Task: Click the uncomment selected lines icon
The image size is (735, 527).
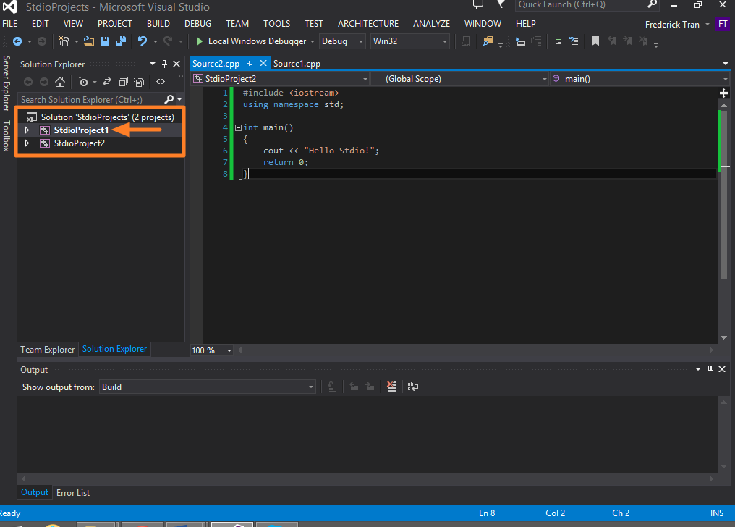Action: click(574, 41)
